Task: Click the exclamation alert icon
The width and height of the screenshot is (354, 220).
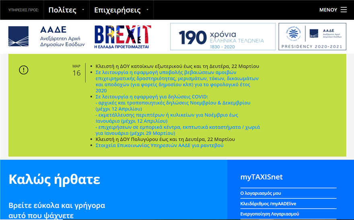Action: pyautogui.click(x=24, y=70)
